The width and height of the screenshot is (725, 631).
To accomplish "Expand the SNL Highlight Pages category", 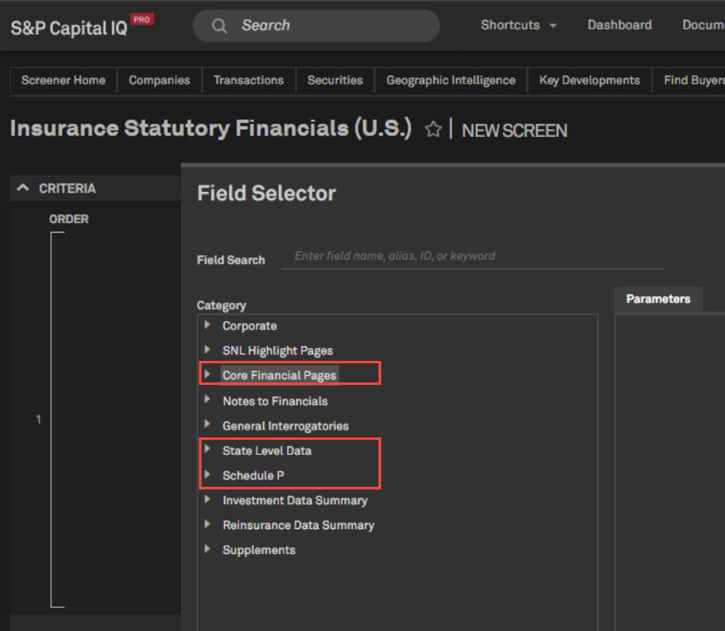I will pos(207,350).
